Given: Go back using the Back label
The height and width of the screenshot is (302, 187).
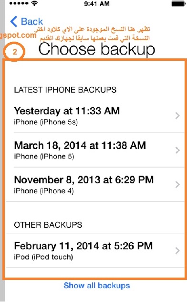Looking at the screenshot, I should pyautogui.click(x=32, y=22).
